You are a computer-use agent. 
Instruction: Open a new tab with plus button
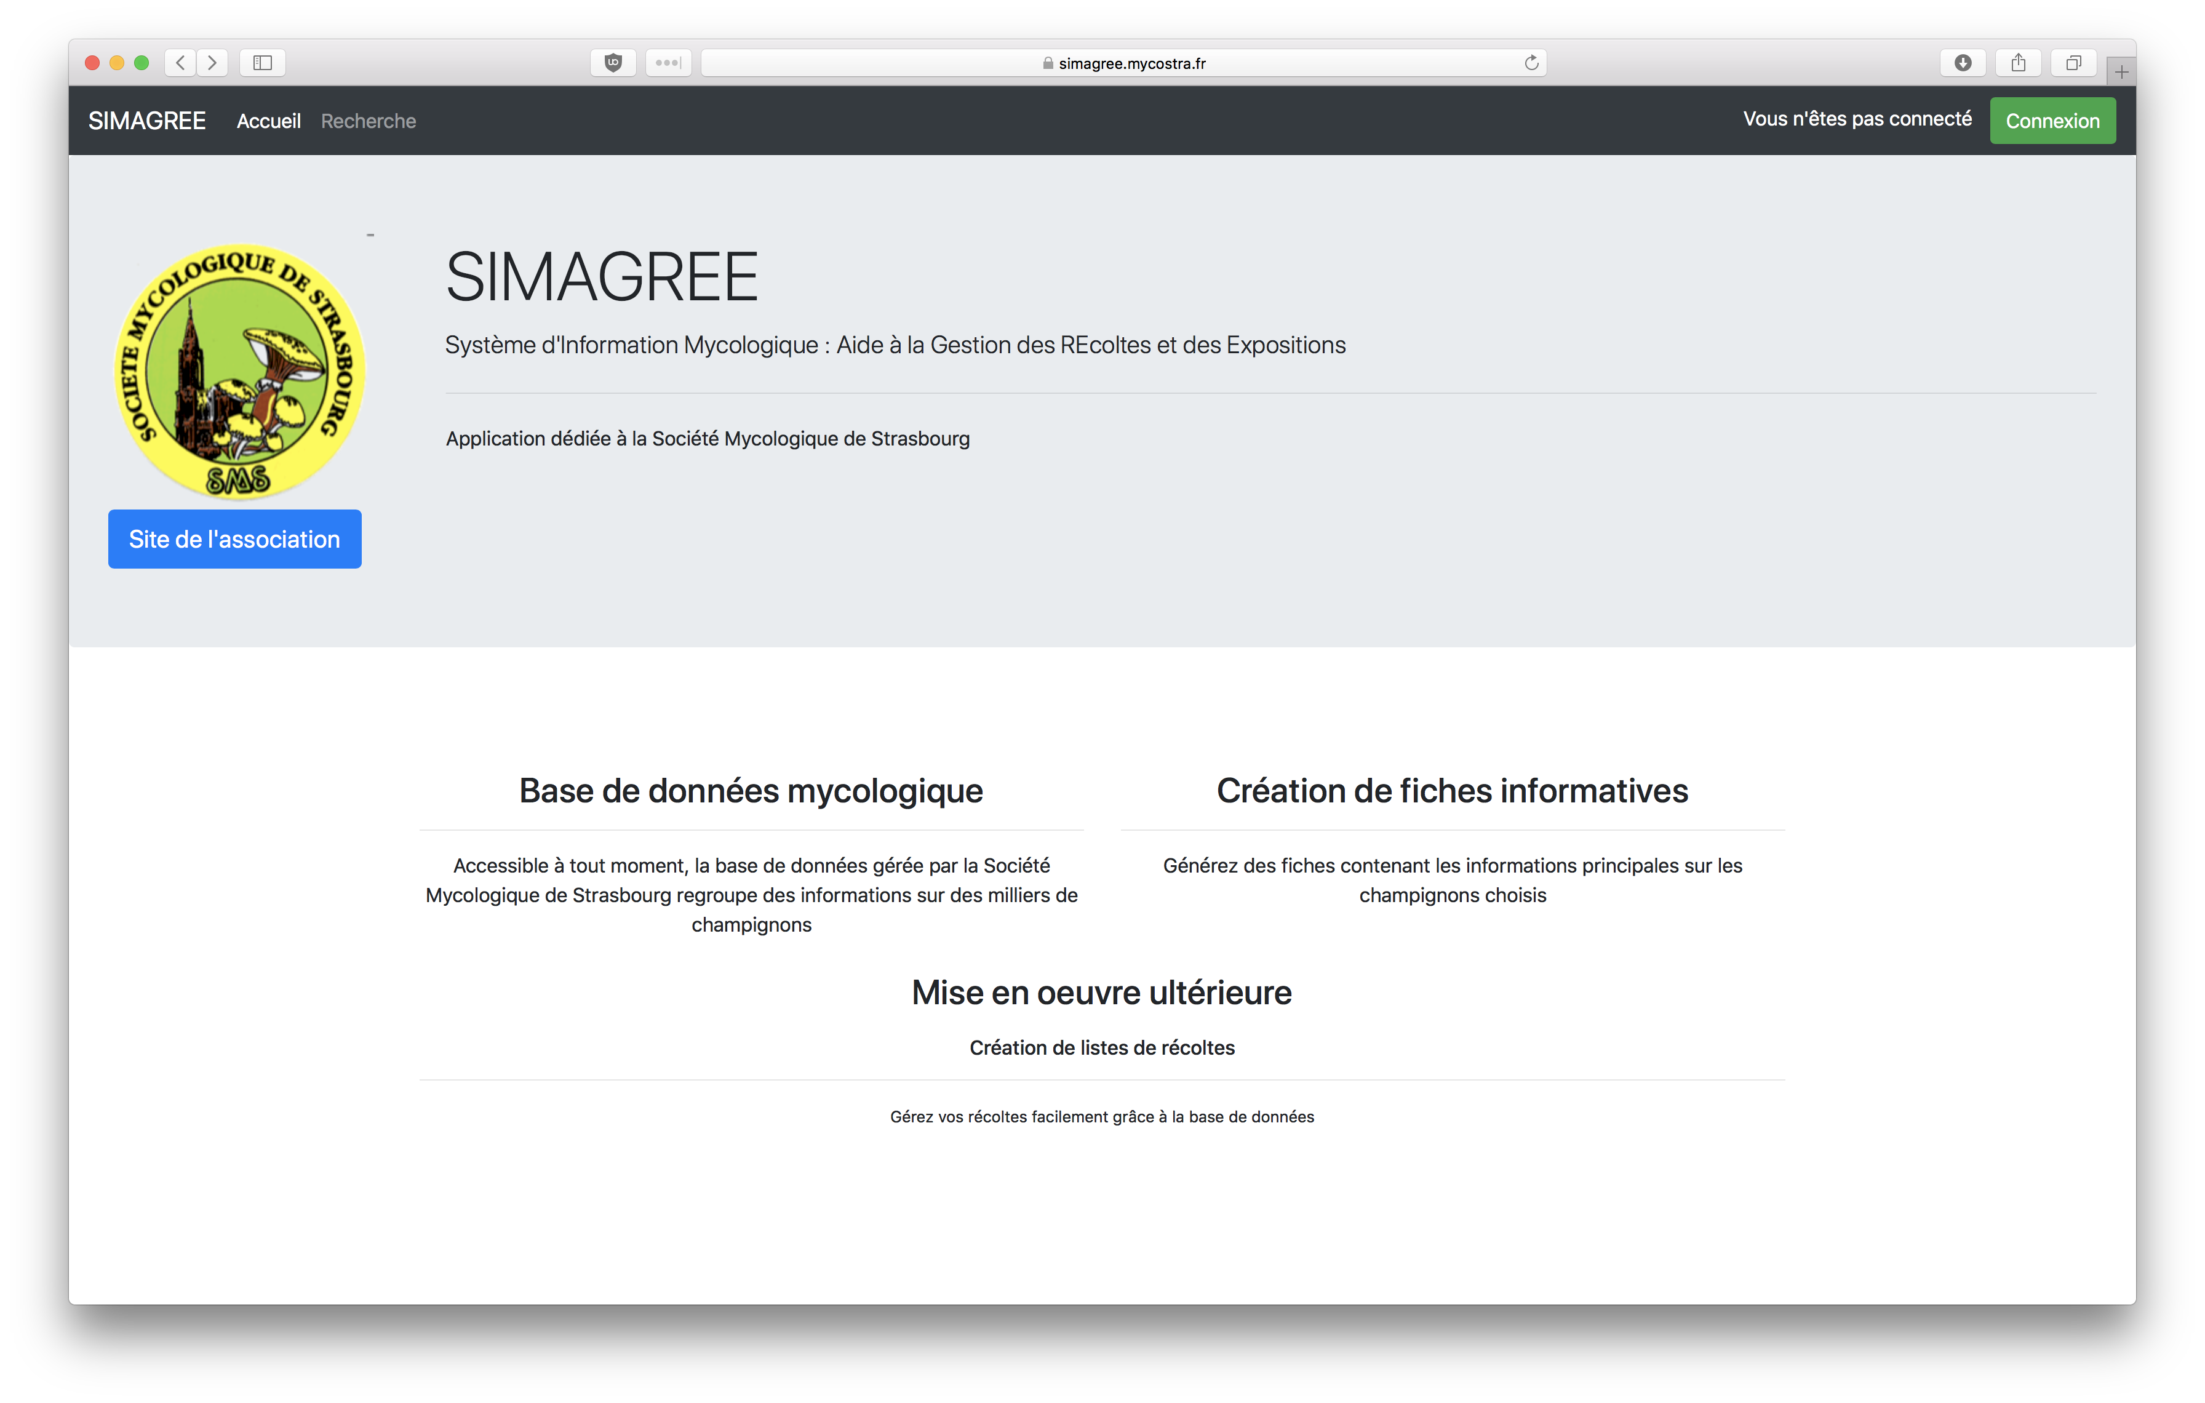coord(2121,71)
